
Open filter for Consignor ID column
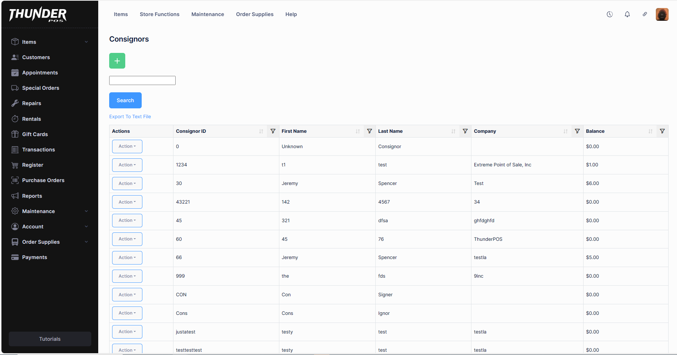tap(273, 131)
